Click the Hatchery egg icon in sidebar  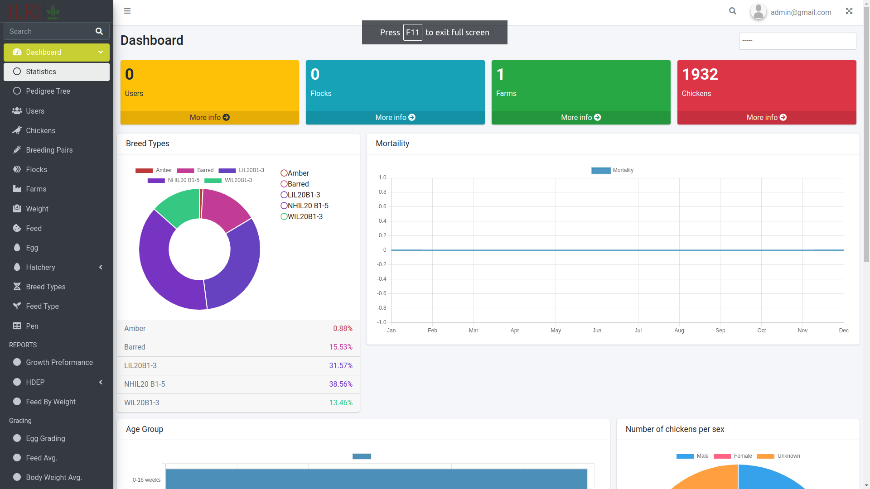coord(17,267)
